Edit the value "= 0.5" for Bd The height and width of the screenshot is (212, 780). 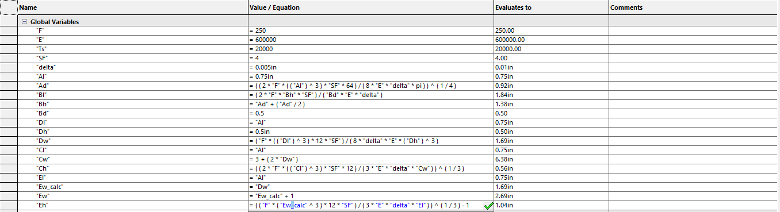coord(370,113)
